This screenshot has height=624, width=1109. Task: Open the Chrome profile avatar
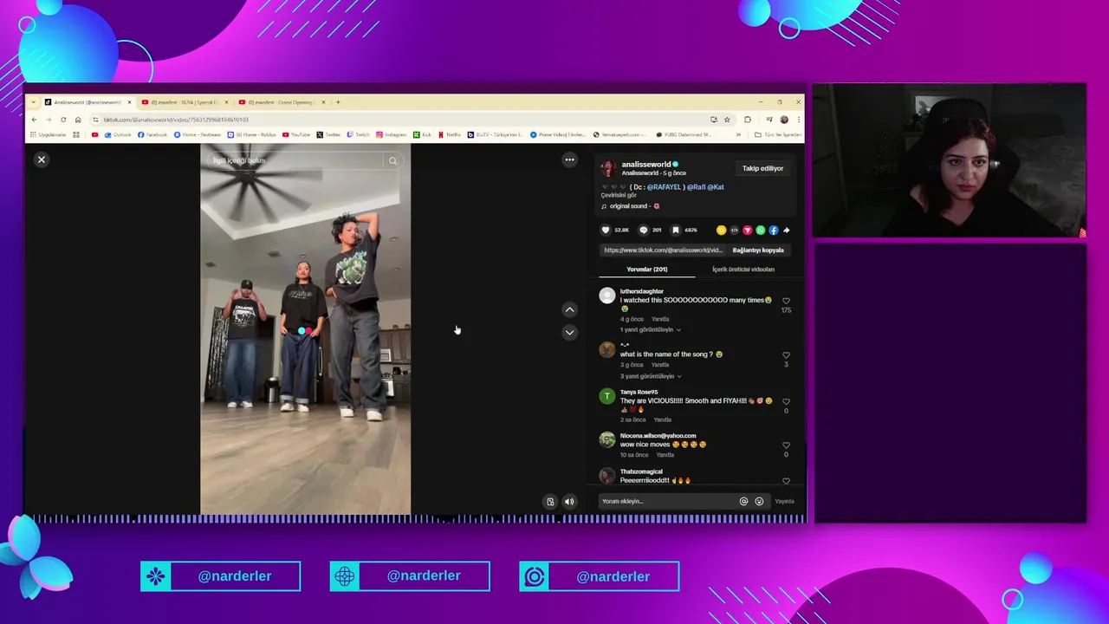pos(784,120)
